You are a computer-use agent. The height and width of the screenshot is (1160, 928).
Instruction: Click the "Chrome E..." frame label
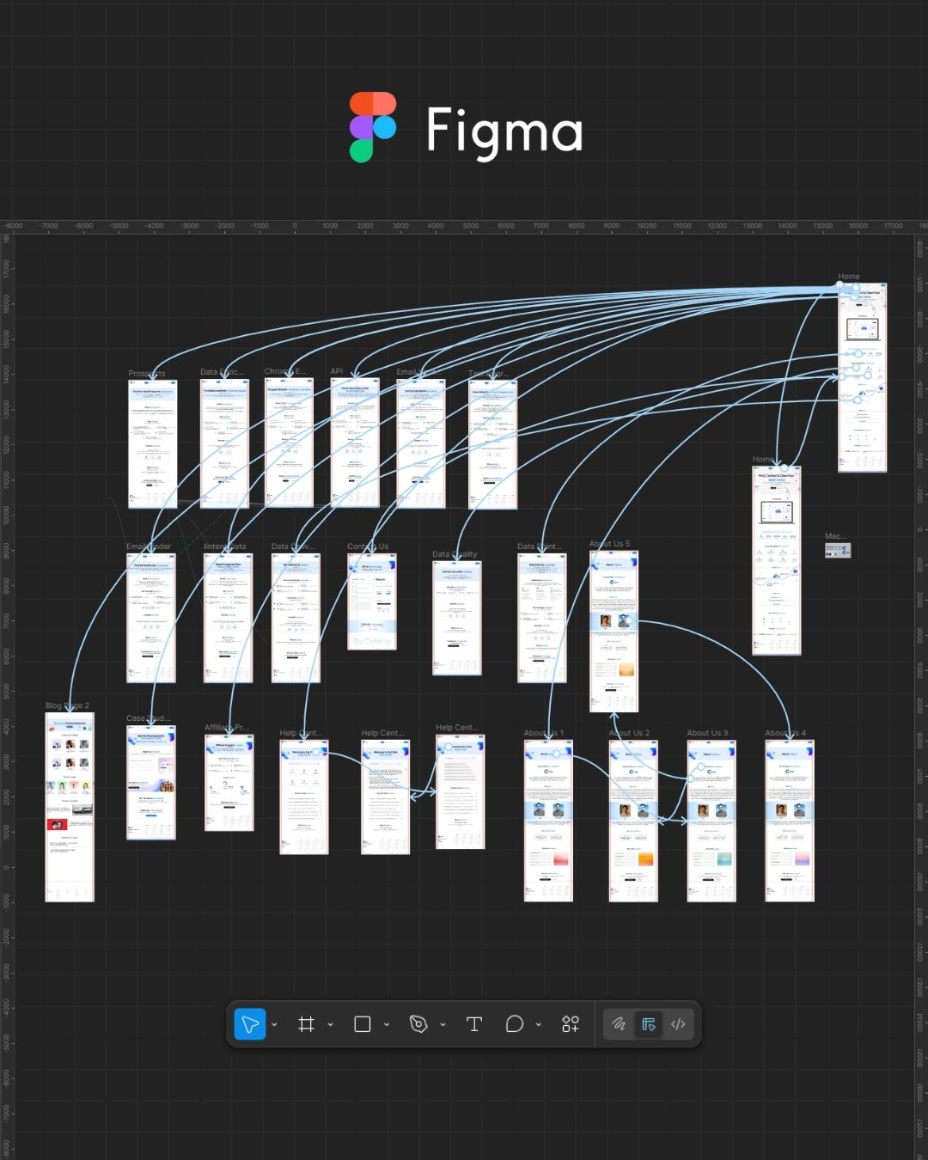(284, 371)
